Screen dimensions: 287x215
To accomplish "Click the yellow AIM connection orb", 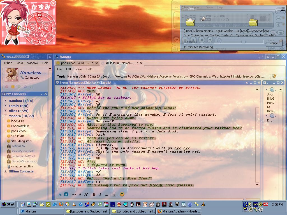I will [x=13, y=87].
